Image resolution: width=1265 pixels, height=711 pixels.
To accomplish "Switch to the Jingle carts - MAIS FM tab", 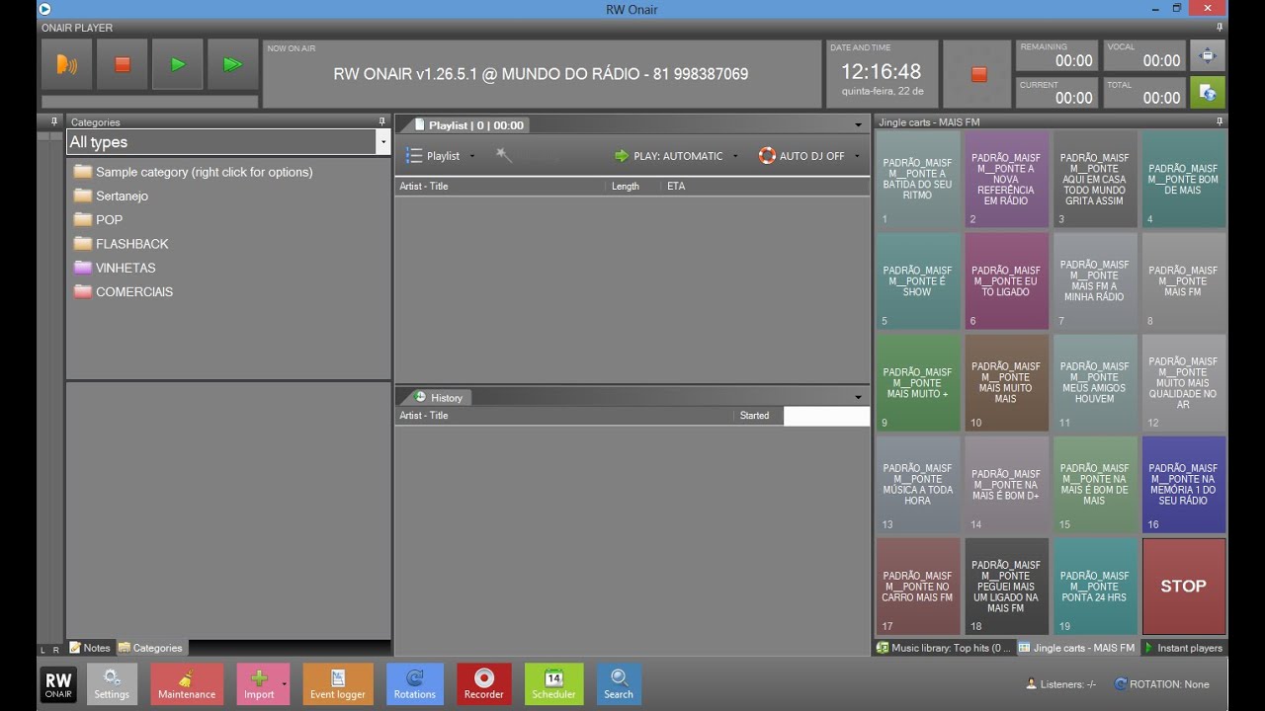I will [x=1077, y=648].
